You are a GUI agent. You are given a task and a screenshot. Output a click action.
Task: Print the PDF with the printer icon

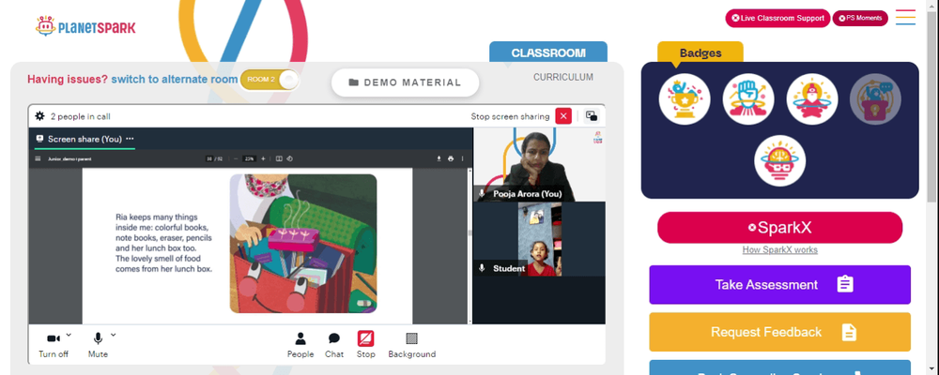point(451,158)
